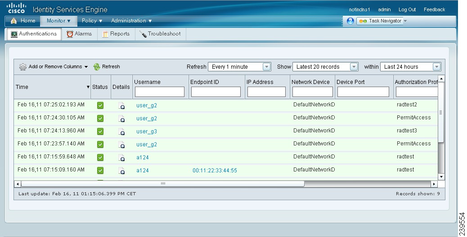Click green status check for 07:15:59.648 row
Image resolution: width=467 pixels, height=237 pixels.
click(x=100, y=158)
